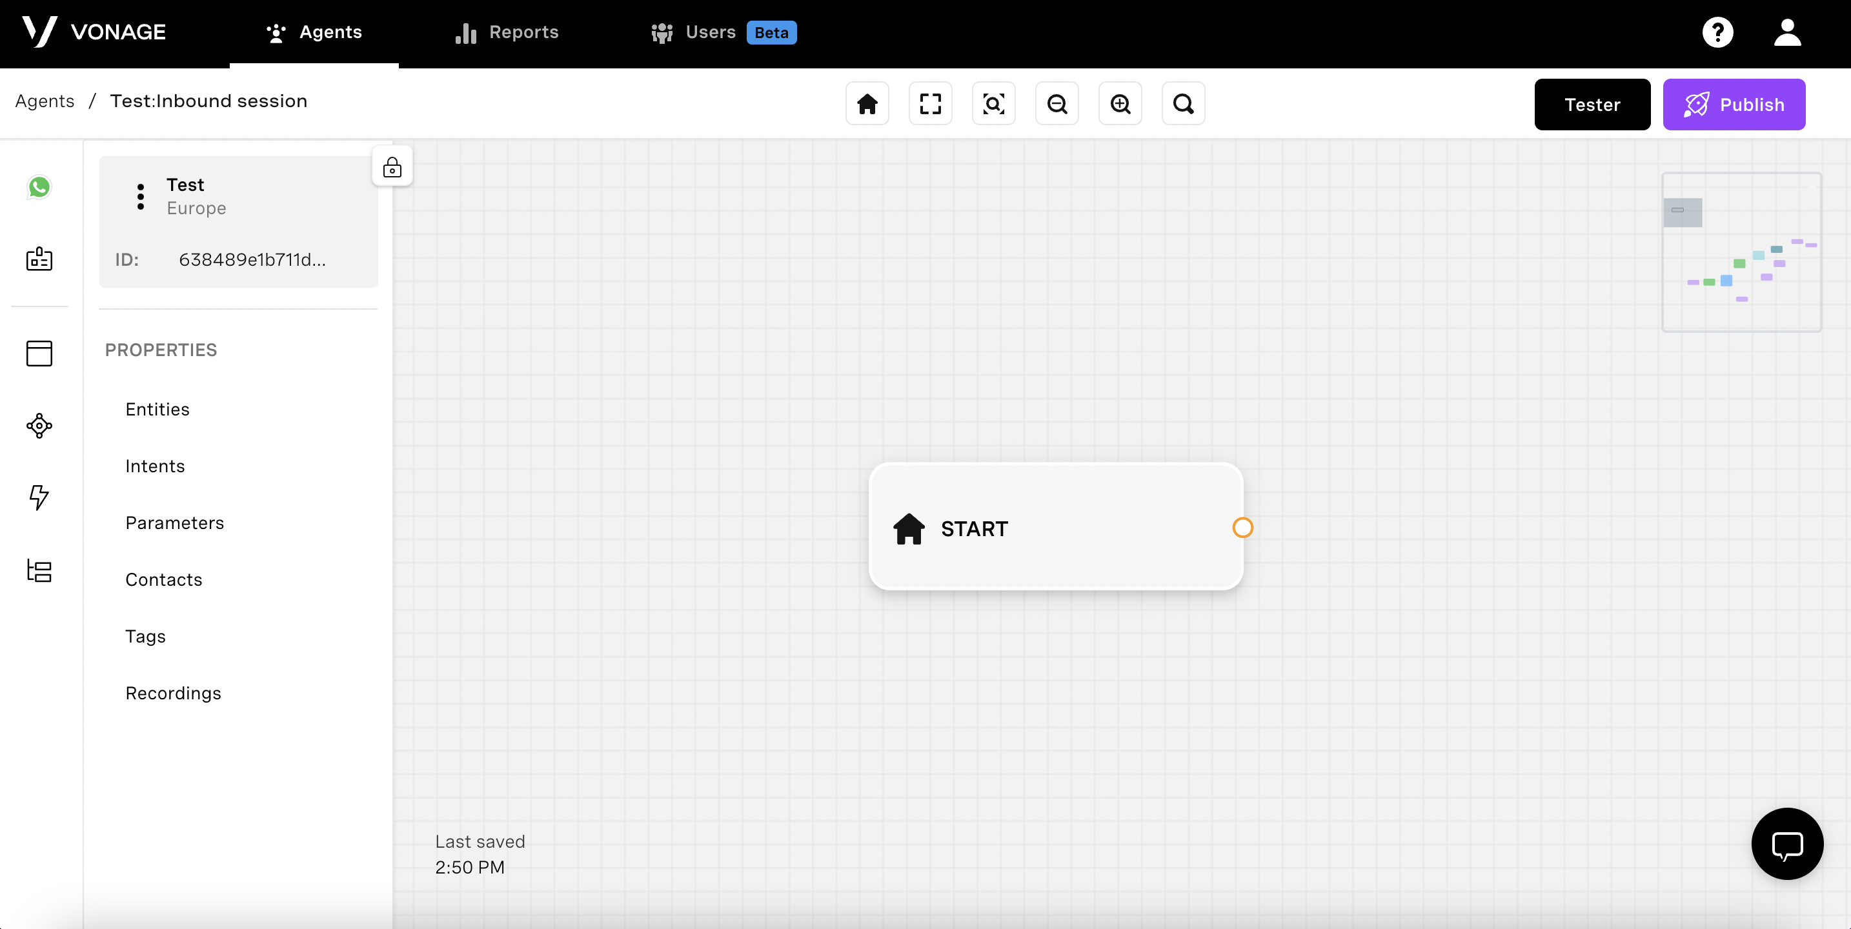Open the Test agent three-dot menu
Viewport: 1851px width, 929px height.
coord(140,196)
